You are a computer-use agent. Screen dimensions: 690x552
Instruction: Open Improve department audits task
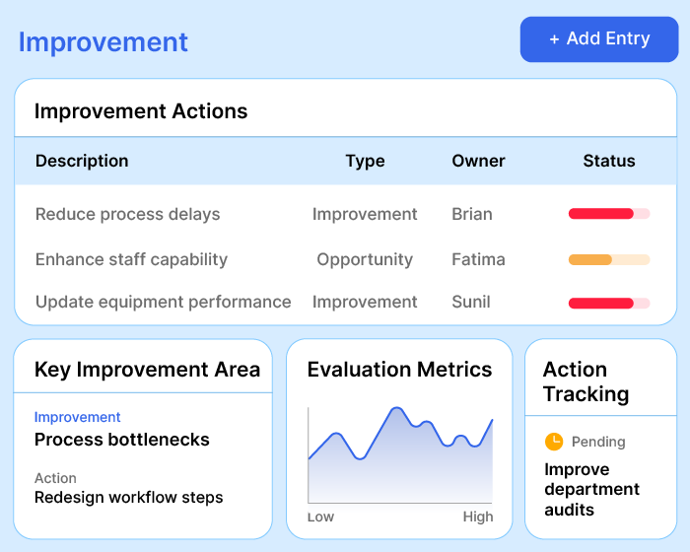tap(591, 489)
